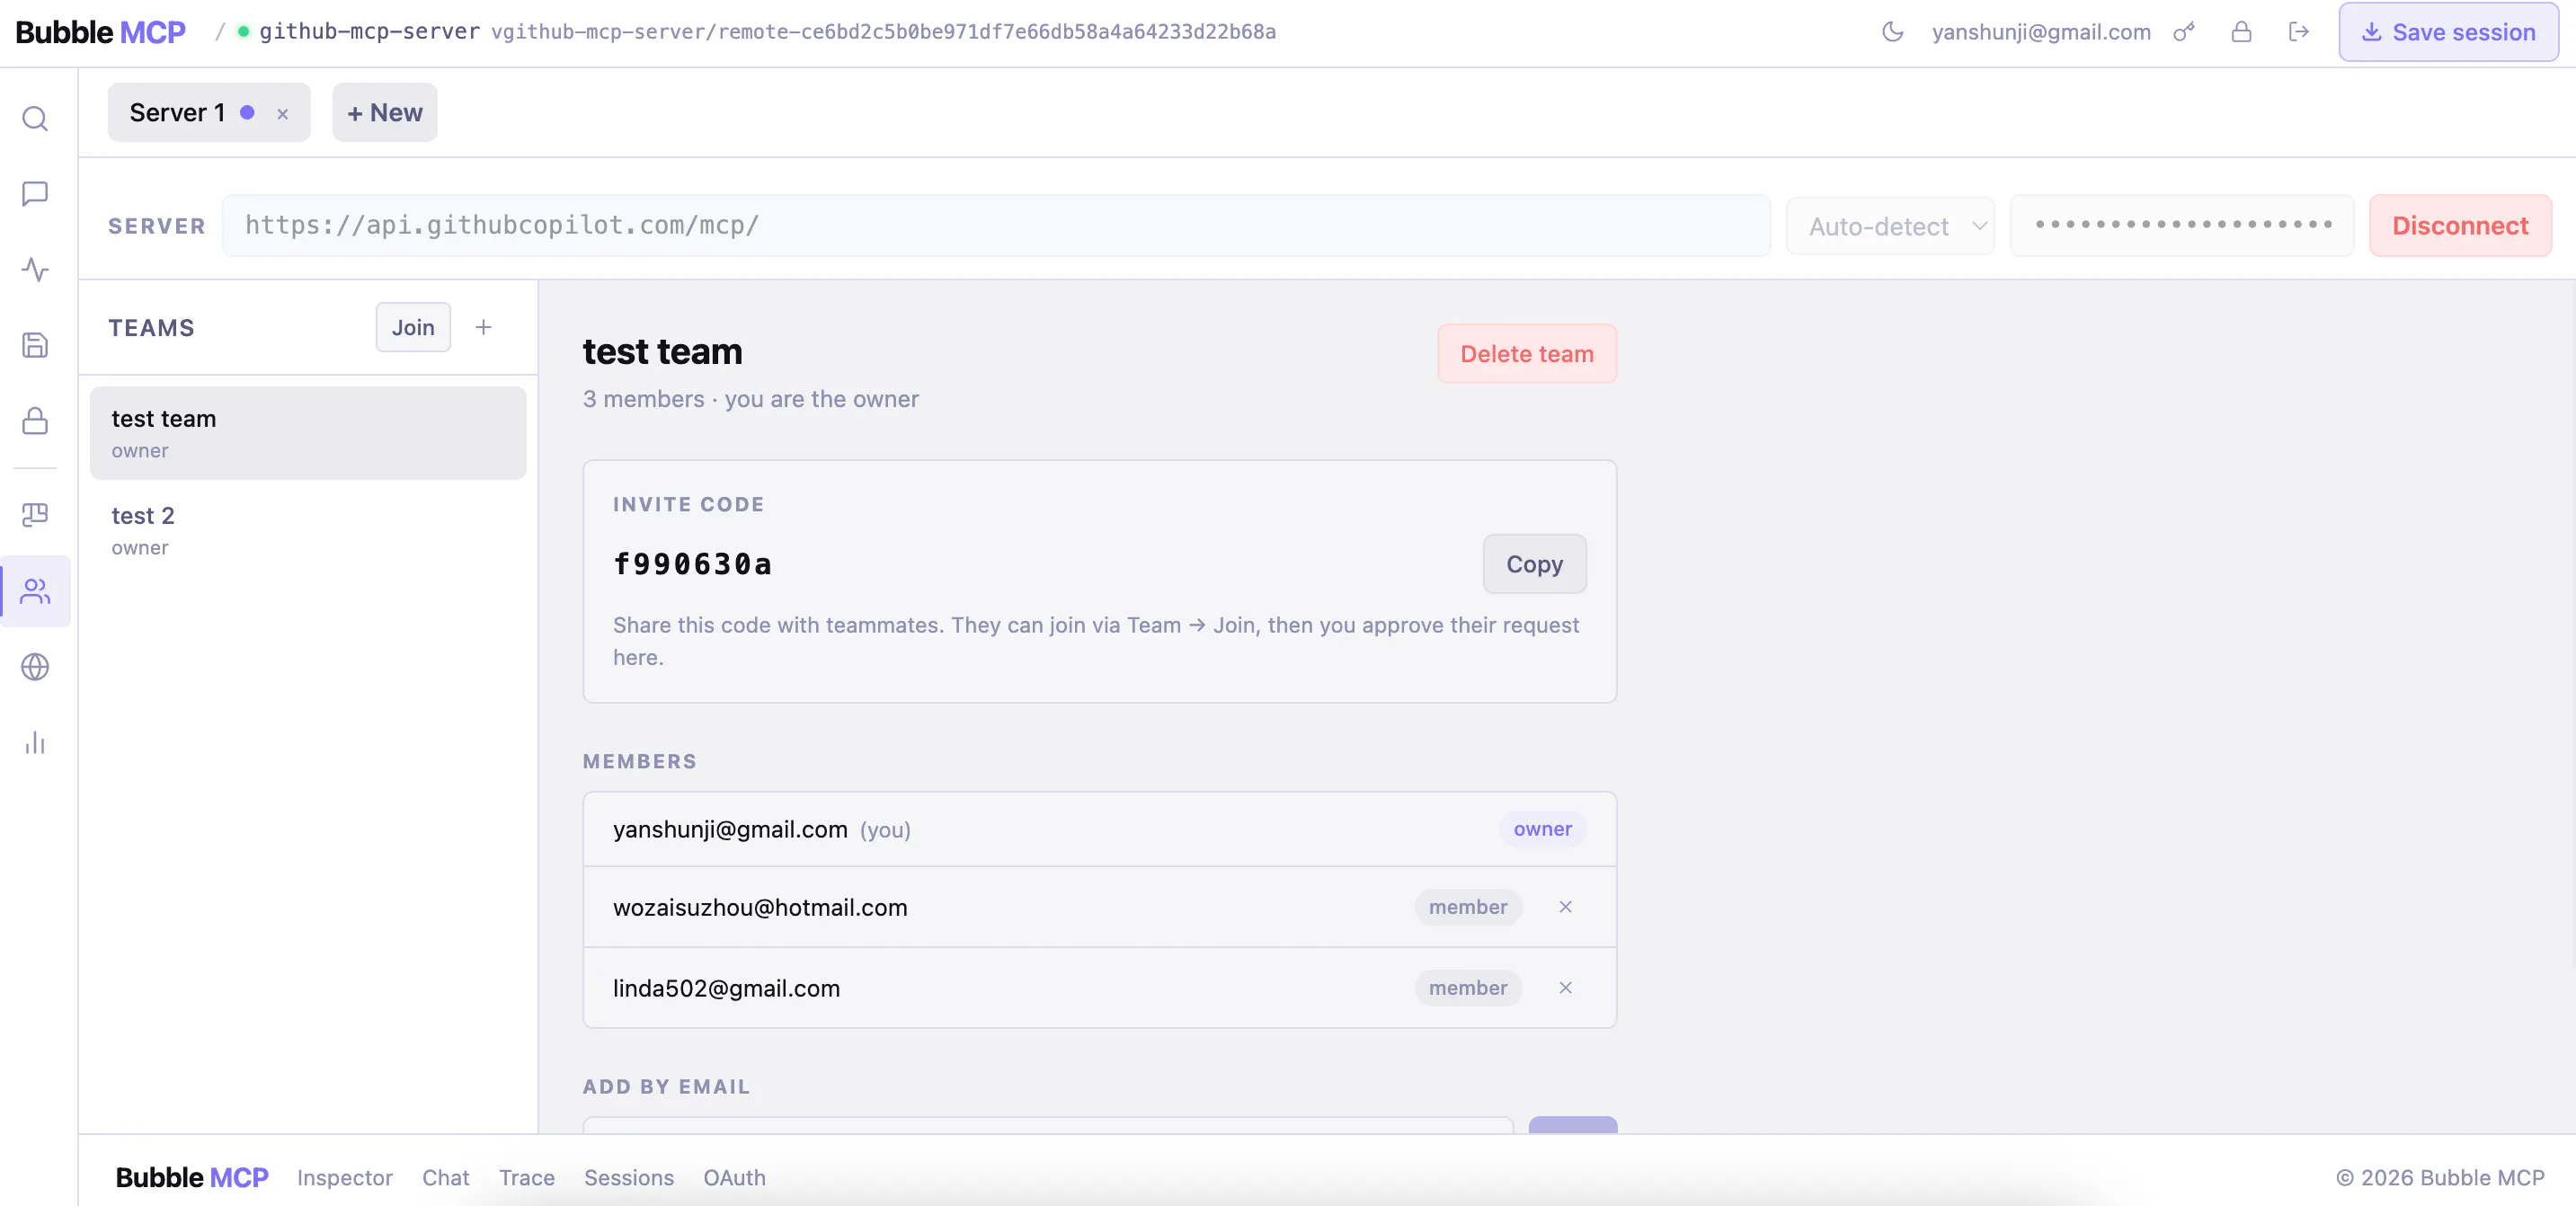Click the yanshunji@gmail.com account in the header
Viewport: 2576px width, 1206px height.
coord(2041,32)
